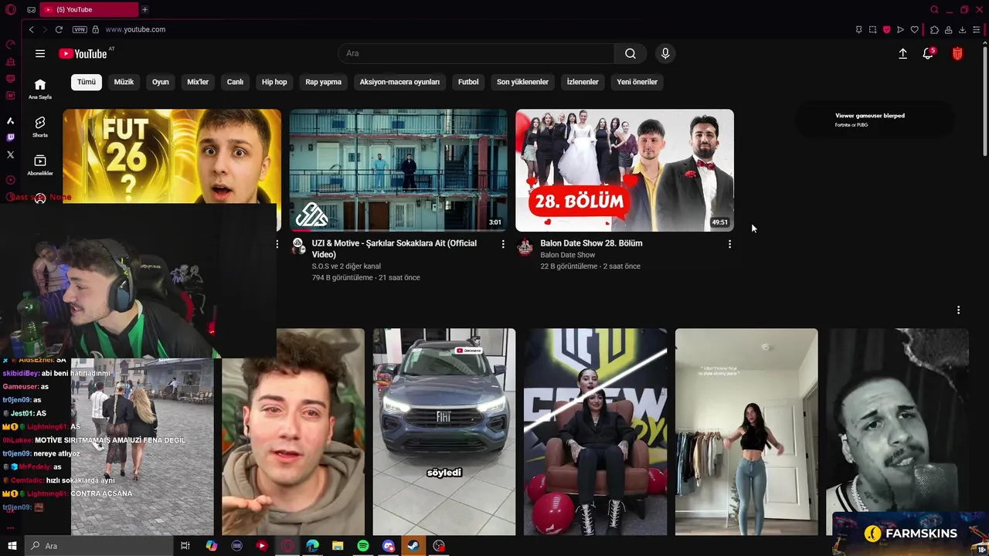Open options menu for UZI & Motive video
This screenshot has width=989, height=556.
[x=503, y=244]
